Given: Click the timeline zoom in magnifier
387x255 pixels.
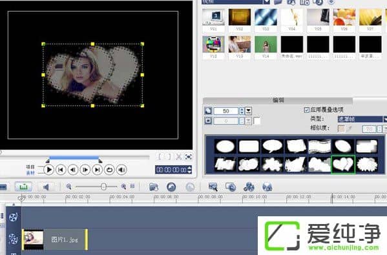Looking at the screenshot, I should (123, 187).
